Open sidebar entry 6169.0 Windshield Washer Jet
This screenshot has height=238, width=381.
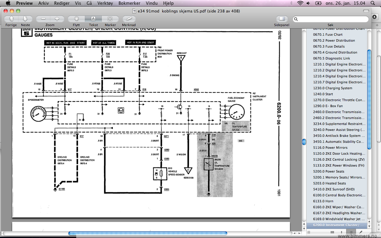click(339, 219)
